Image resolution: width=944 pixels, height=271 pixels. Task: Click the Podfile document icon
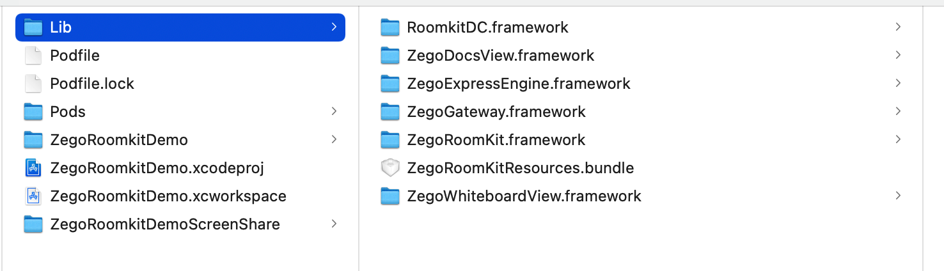33,56
